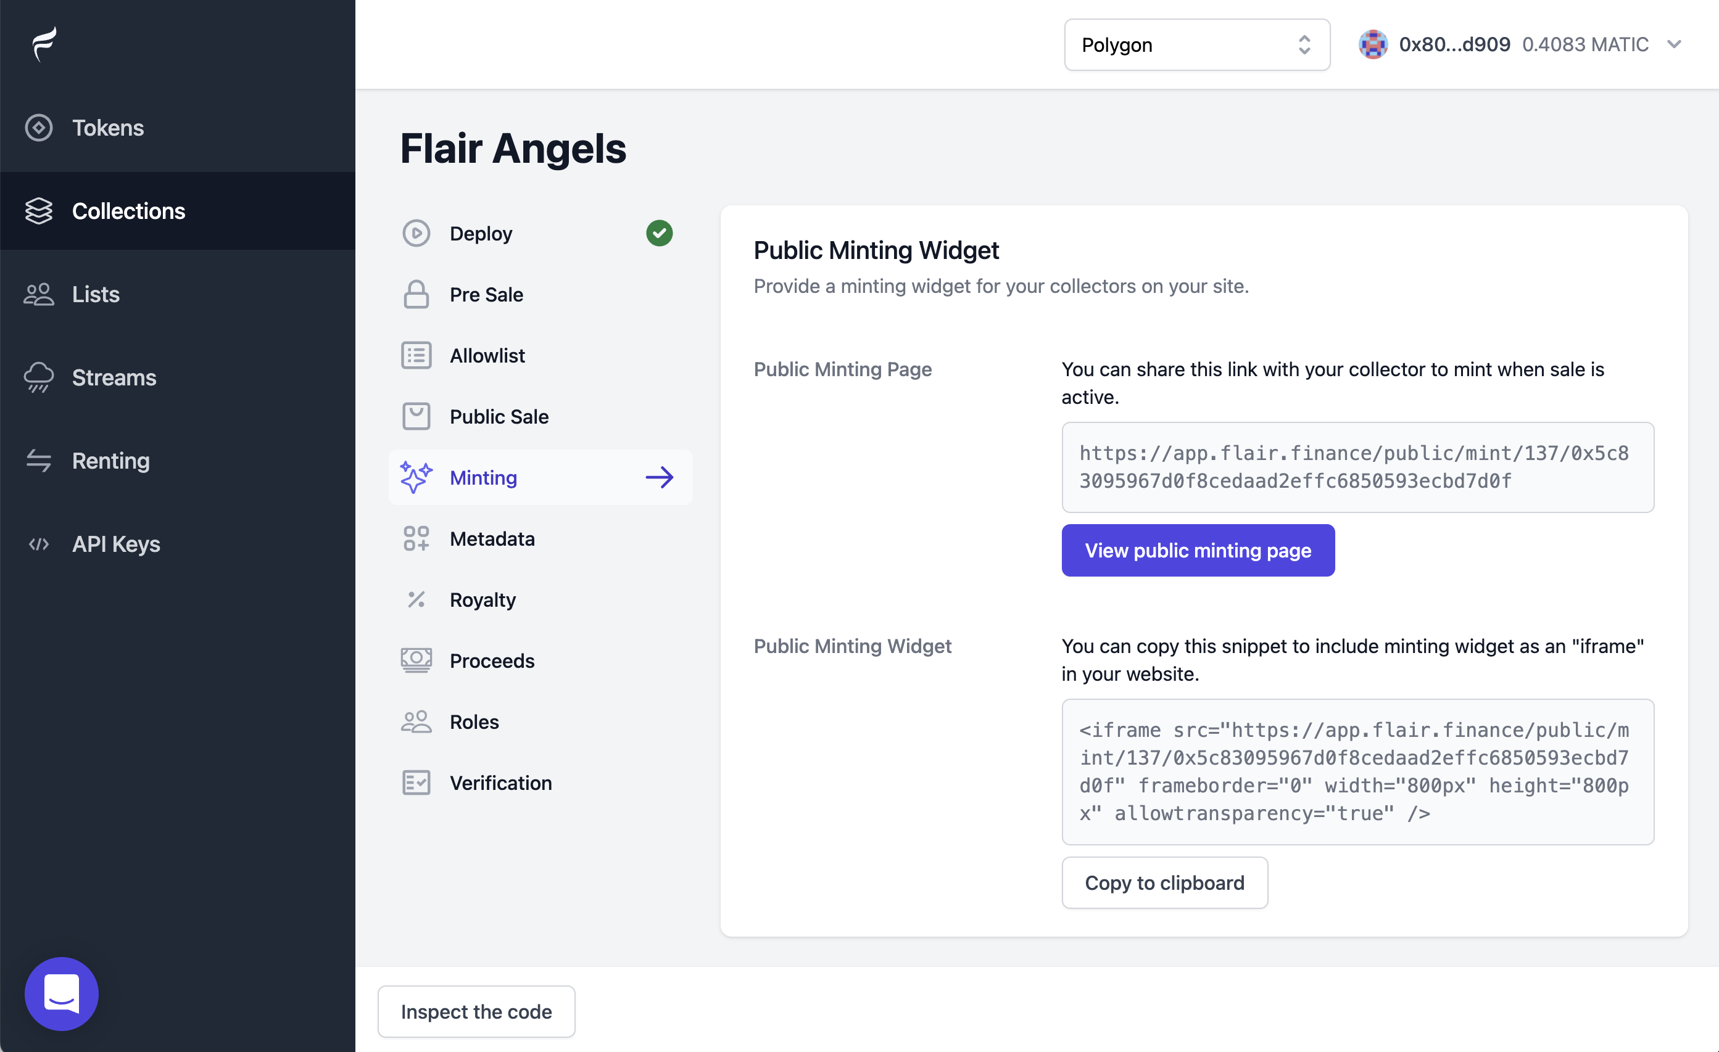Select the Minting section
This screenshot has height=1052, width=1719.
point(541,477)
